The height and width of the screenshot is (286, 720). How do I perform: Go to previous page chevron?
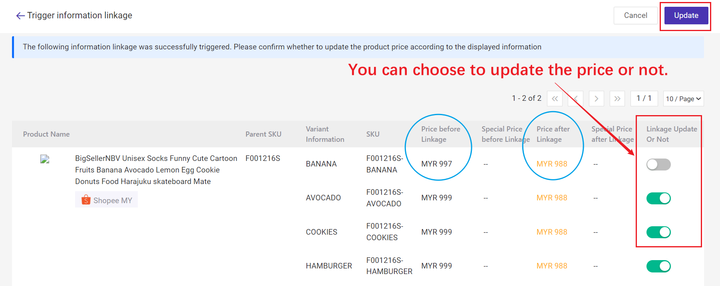575,98
